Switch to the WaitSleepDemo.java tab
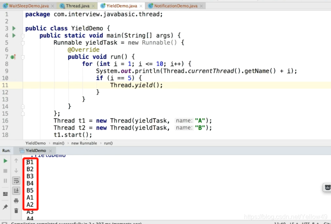331x224 pixels. click(x=28, y=6)
